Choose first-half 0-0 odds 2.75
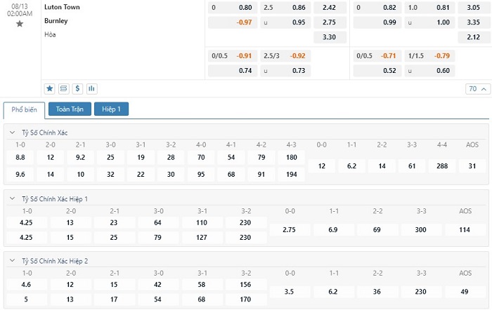The image size is (492, 310). [290, 230]
